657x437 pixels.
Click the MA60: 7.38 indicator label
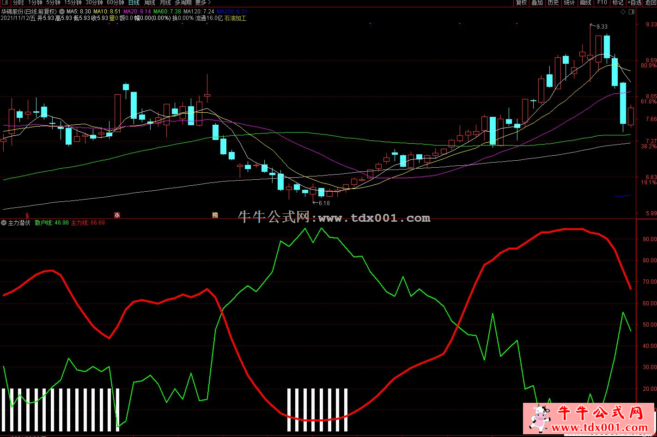(x=167, y=12)
